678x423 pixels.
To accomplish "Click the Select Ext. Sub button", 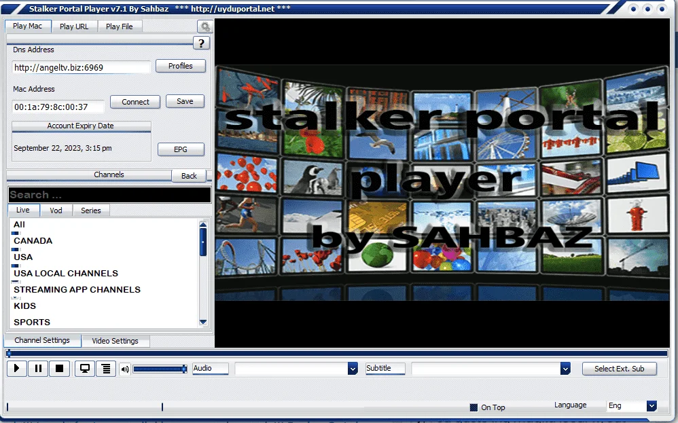I will (x=619, y=369).
